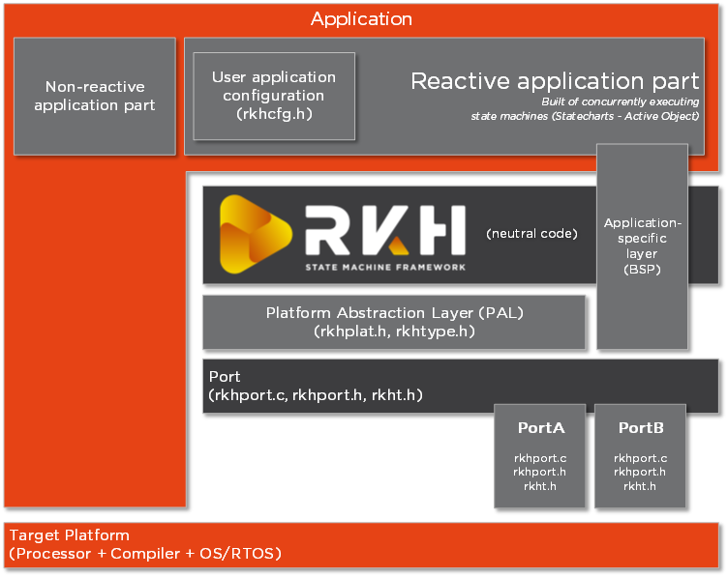Click rkhport.c inside the PortA box
728x577 pixels.
click(540, 458)
